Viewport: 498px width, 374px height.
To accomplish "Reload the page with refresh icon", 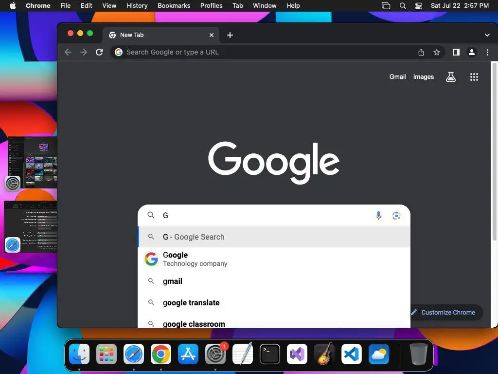I will pyautogui.click(x=99, y=52).
